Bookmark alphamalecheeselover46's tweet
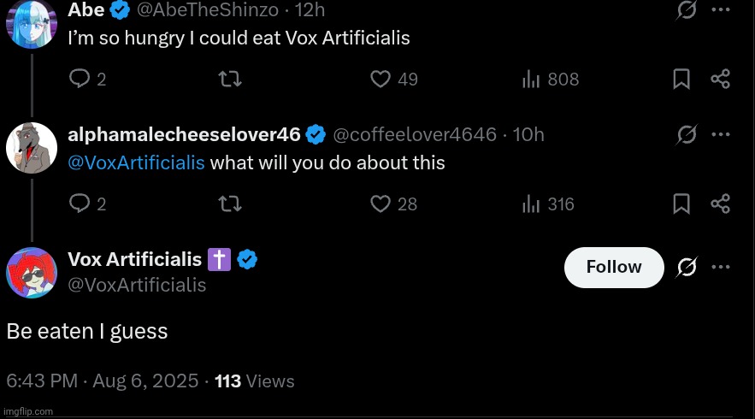The height and width of the screenshot is (419, 755). pyautogui.click(x=681, y=204)
